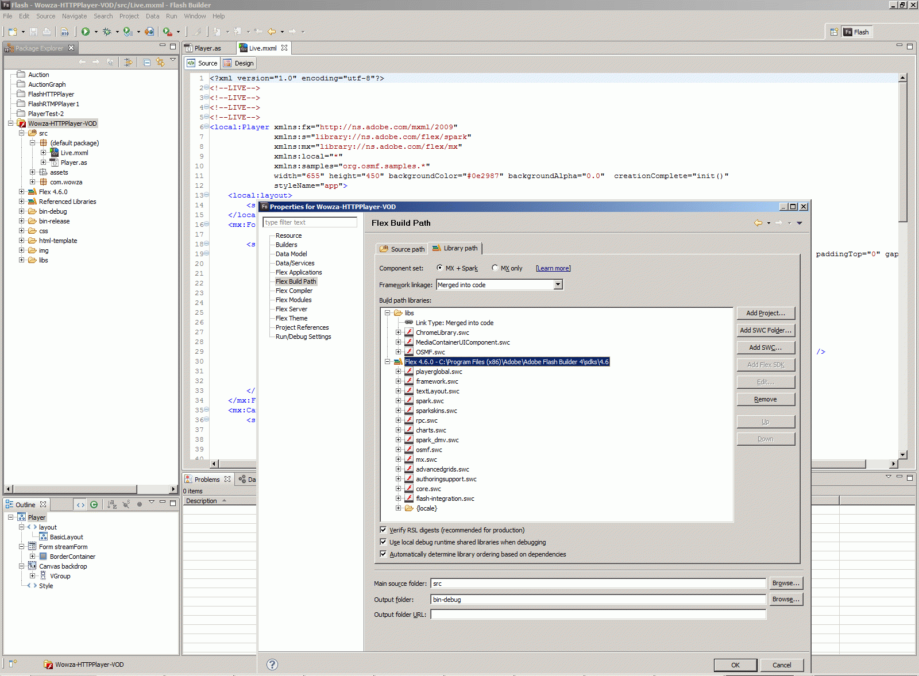Expand the framework.swc library node
Image resolution: width=919 pixels, height=676 pixels.
pos(398,381)
